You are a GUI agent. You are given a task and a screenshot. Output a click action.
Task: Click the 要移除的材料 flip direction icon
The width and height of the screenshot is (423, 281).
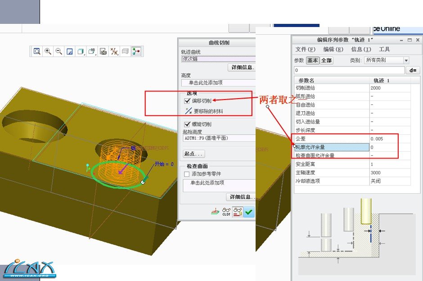pyautogui.click(x=188, y=111)
